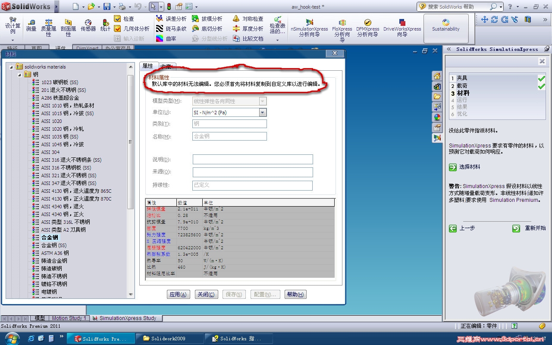
Task: Open 剖面属性 section properties
Action: point(68,28)
